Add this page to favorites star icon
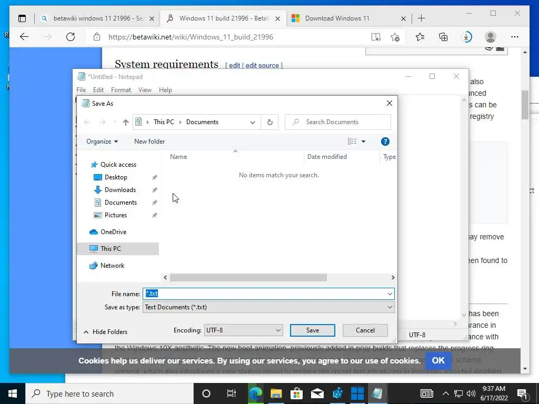Image resolution: width=539 pixels, height=404 pixels. pos(395,37)
